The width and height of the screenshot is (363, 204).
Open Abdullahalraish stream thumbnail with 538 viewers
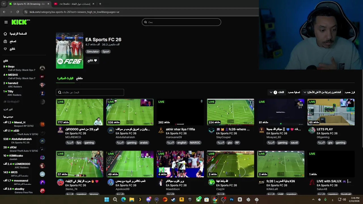click(130, 112)
